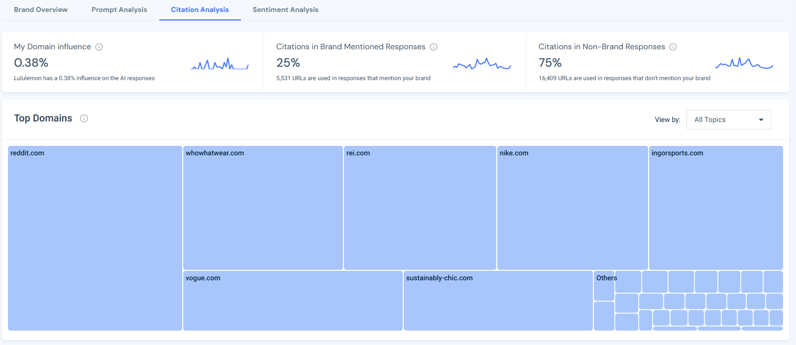The image size is (796, 345).
Task: Show info for Citations in Non-Brand Responses
Action: pyautogui.click(x=673, y=47)
